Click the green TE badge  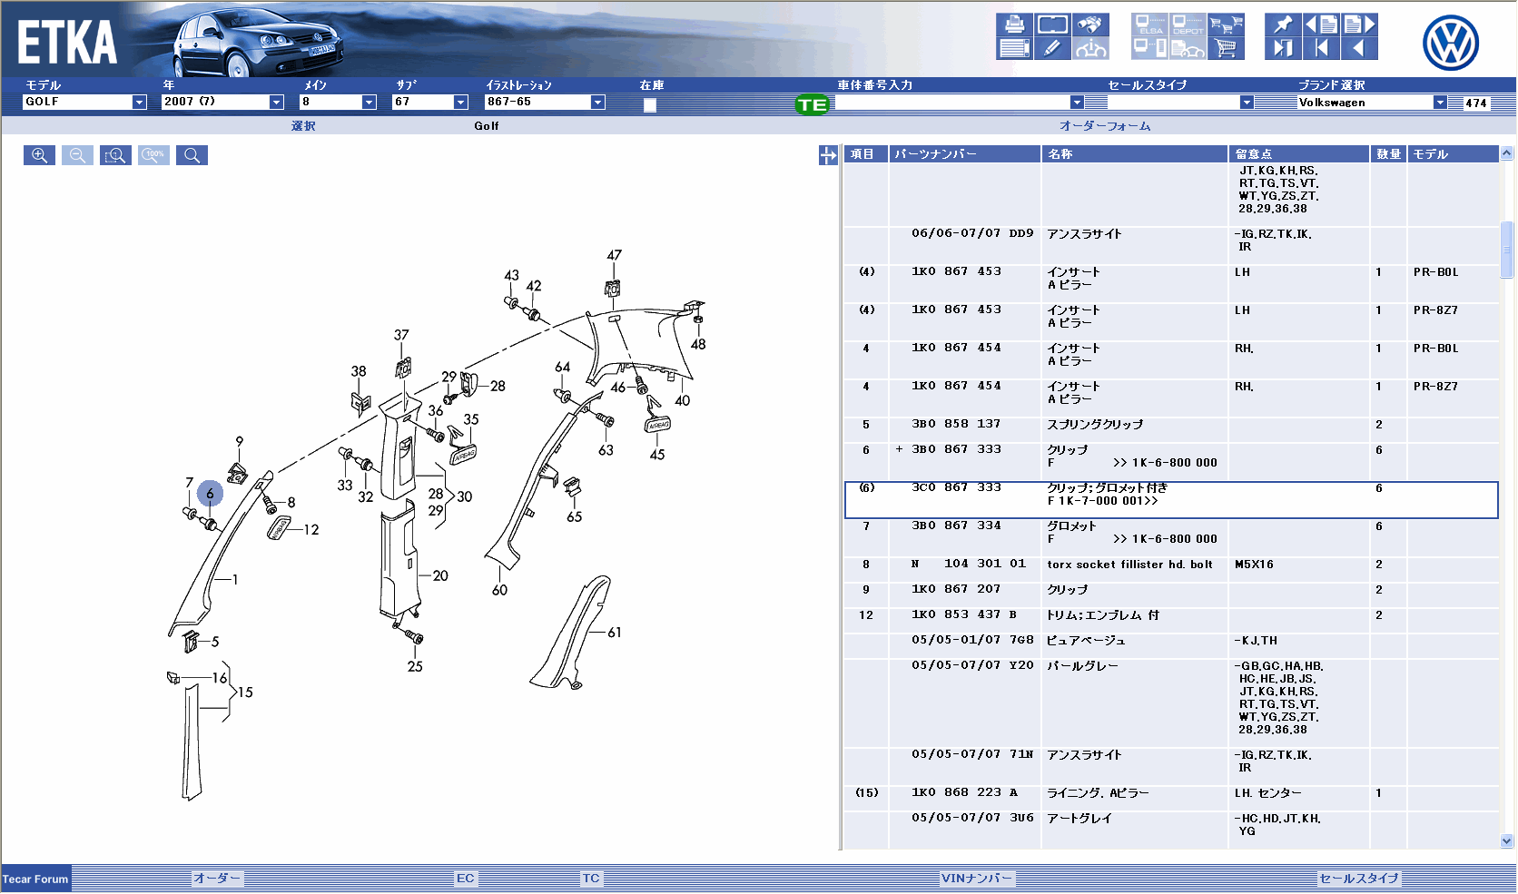pos(812,104)
